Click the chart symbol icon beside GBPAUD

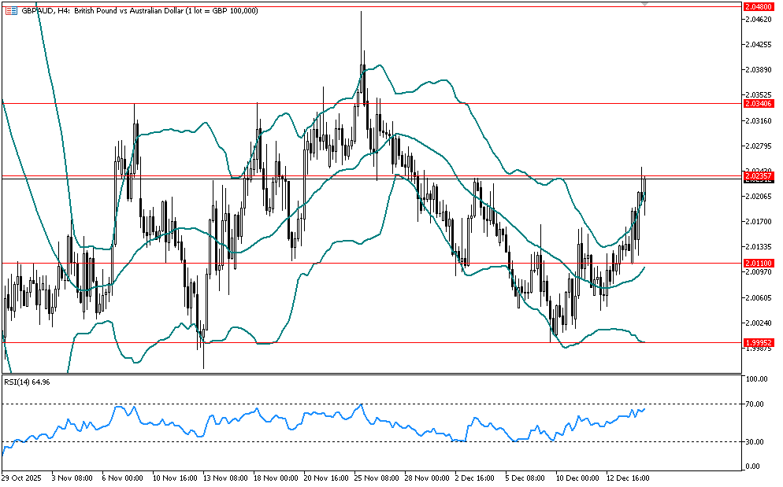(x=10, y=10)
